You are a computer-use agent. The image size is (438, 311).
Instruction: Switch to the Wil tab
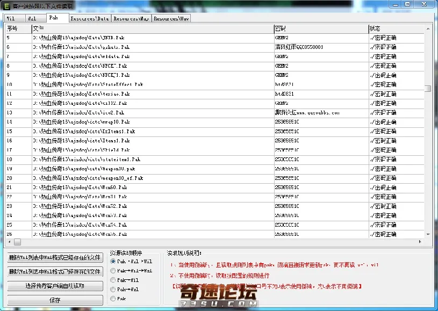coord(15,18)
